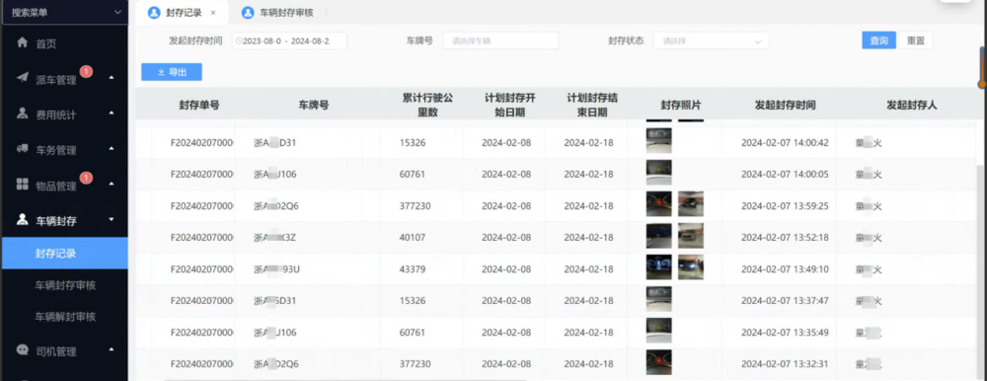Image resolution: width=987 pixels, height=381 pixels.
Task: Click the home icon beside 首页
Action: pyautogui.click(x=23, y=42)
